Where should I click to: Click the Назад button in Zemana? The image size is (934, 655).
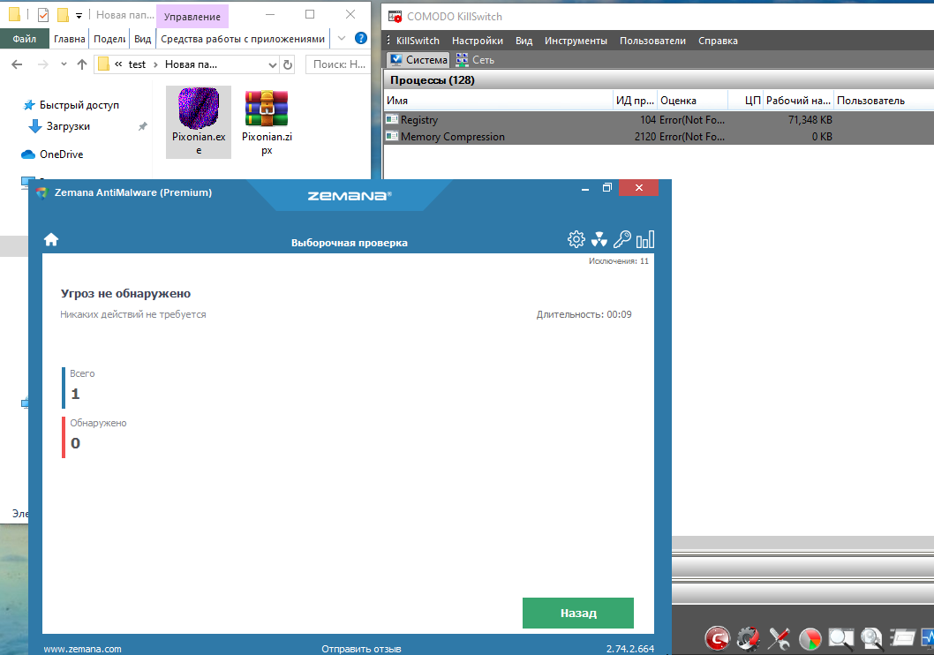[x=578, y=613]
